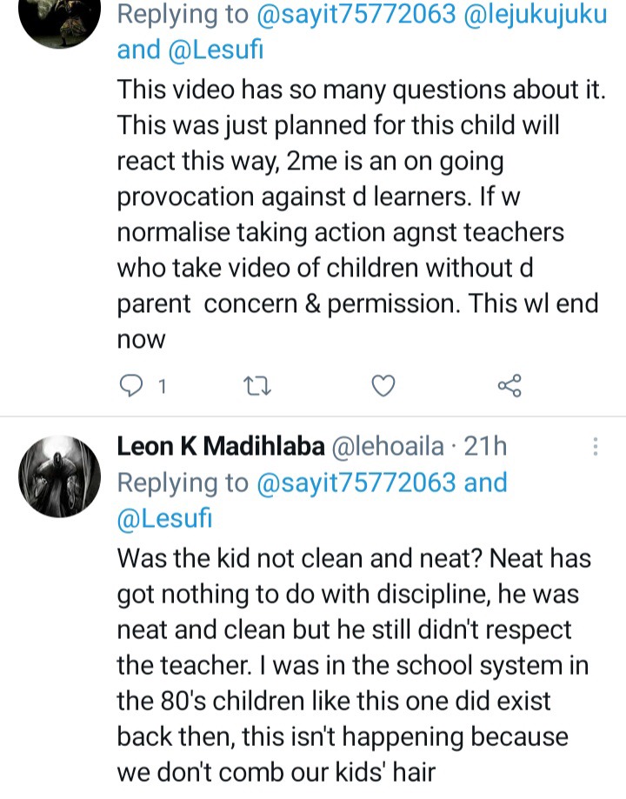Open the @Lesufi mention in the top tweet

point(216,50)
